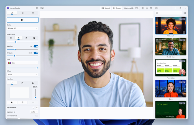Select the Meet & Greet scene thumbnail

click(x=171, y=47)
